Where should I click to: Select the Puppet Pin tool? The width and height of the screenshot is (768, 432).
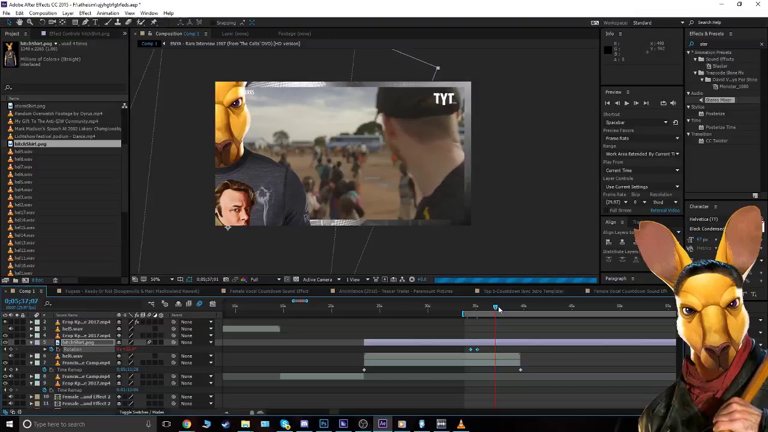tap(154, 22)
